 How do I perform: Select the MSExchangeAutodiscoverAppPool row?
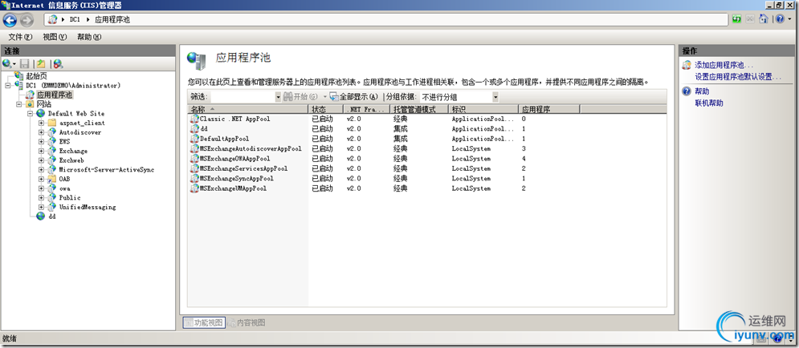click(427, 148)
